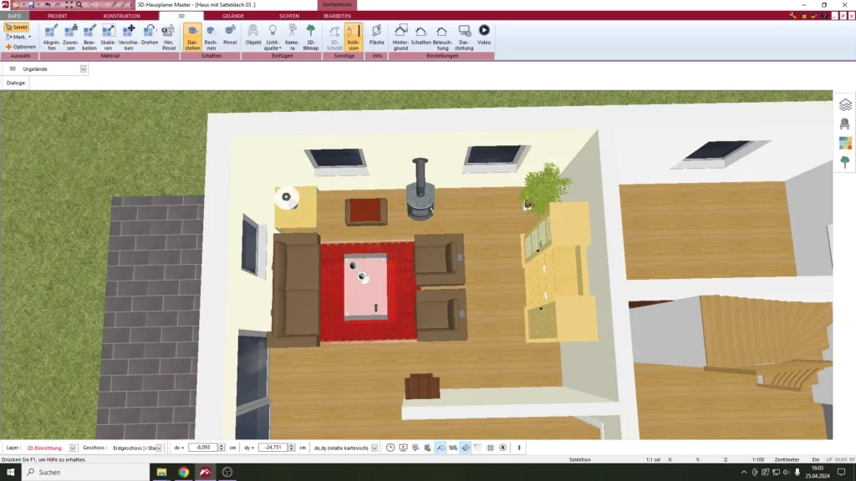
Task: Open the Layer 2D Einrichtung dropdown
Action: pyautogui.click(x=73, y=448)
